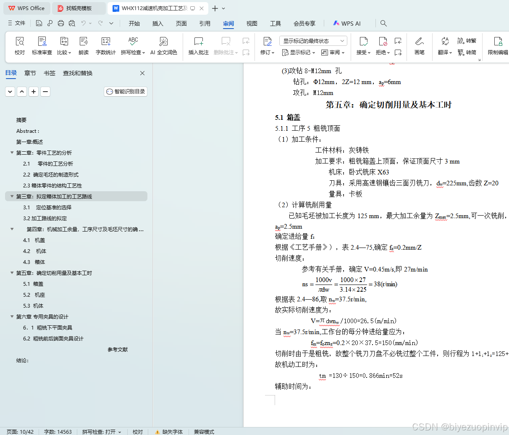Jump to 6.2 粗铣前后端面夹具设计 entry

[x=53, y=338]
